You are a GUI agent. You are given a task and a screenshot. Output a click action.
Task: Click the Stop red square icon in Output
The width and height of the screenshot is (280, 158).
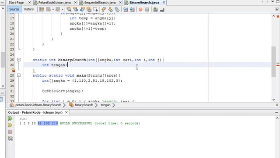point(10,132)
